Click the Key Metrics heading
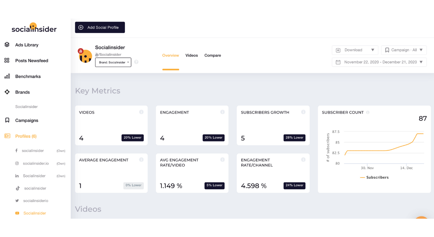Image resolution: width=434 pixels, height=237 pixels. coord(98,91)
